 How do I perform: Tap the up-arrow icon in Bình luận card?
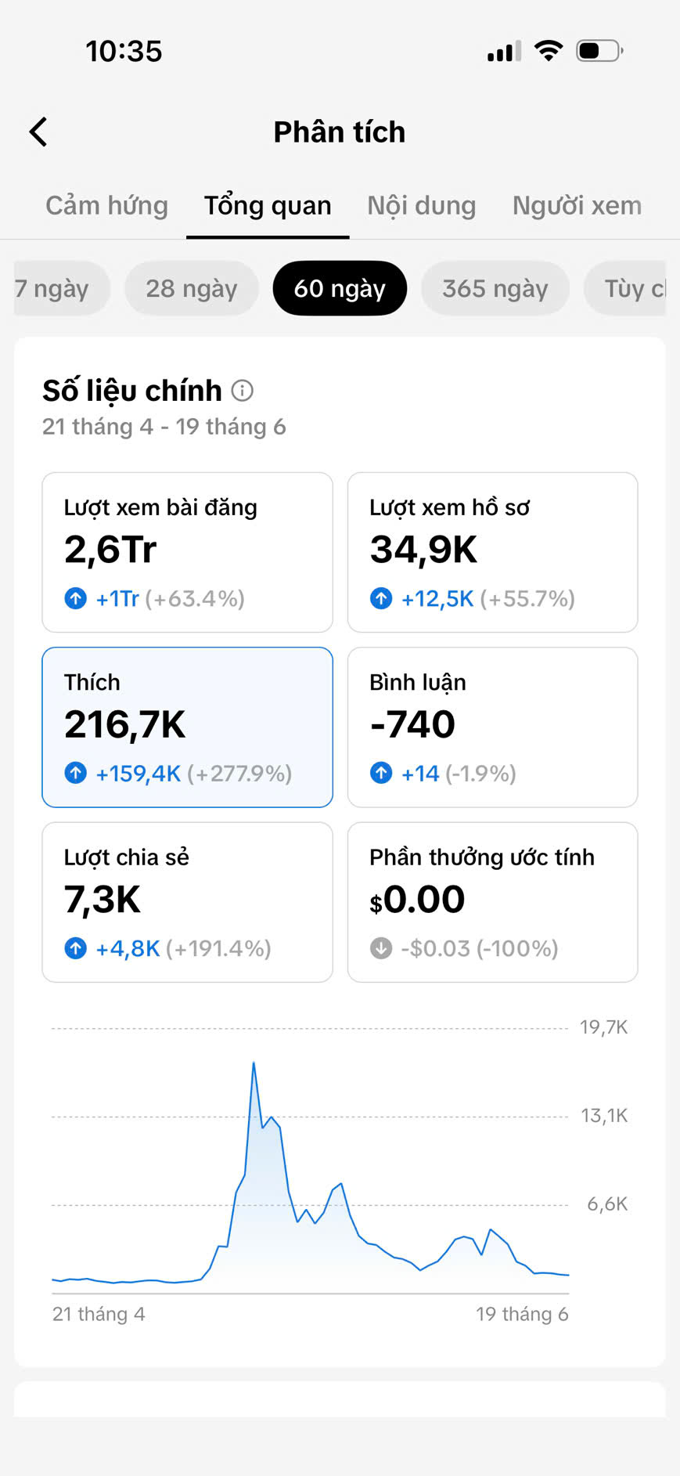coord(381,773)
